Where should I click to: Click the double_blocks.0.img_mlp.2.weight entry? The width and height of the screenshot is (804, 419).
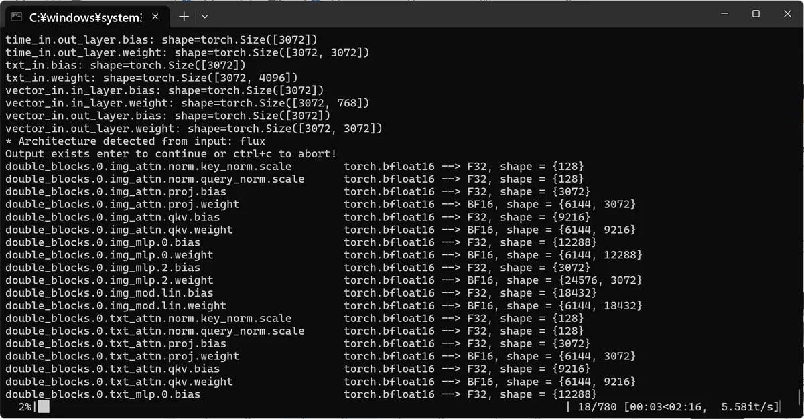[109, 280]
